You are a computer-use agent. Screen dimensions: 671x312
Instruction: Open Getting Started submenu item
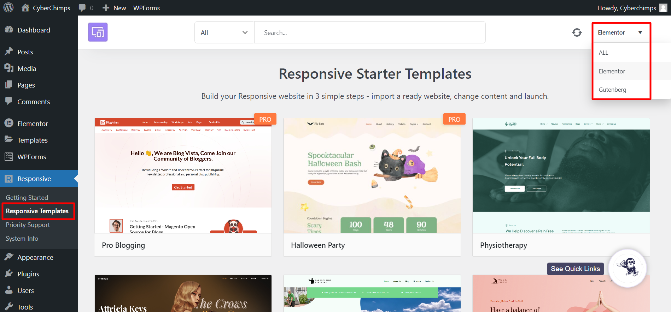[x=27, y=198]
